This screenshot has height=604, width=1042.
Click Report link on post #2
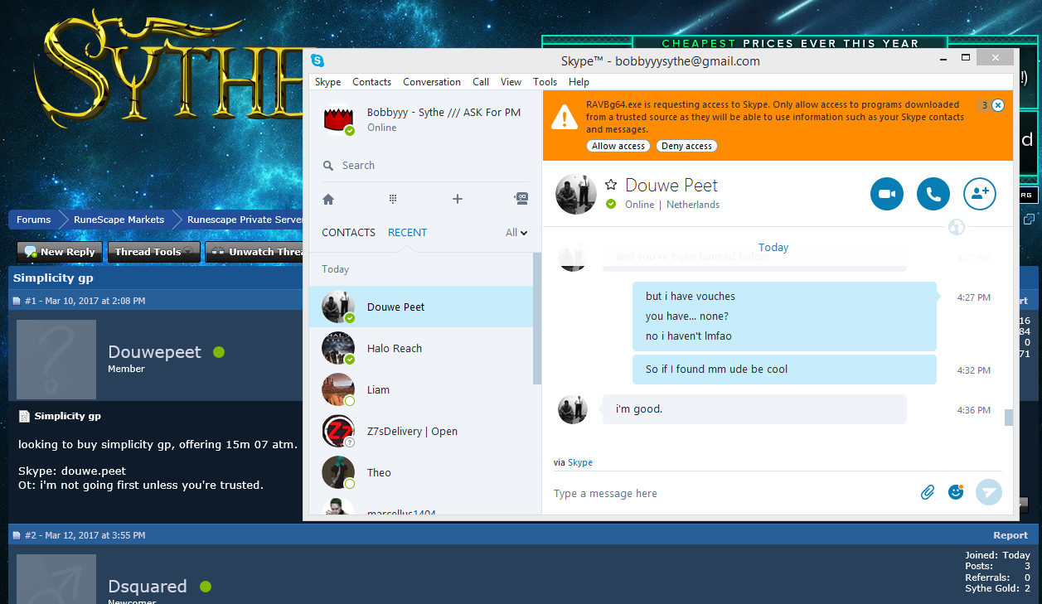tap(1010, 535)
